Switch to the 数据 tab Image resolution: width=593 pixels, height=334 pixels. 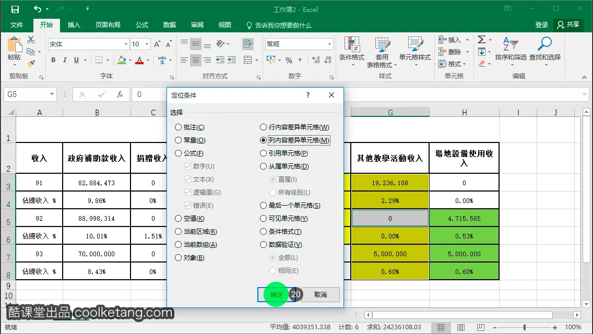[170, 25]
